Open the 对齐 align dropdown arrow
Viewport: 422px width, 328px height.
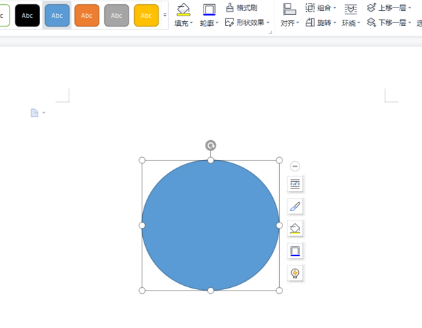[297, 23]
